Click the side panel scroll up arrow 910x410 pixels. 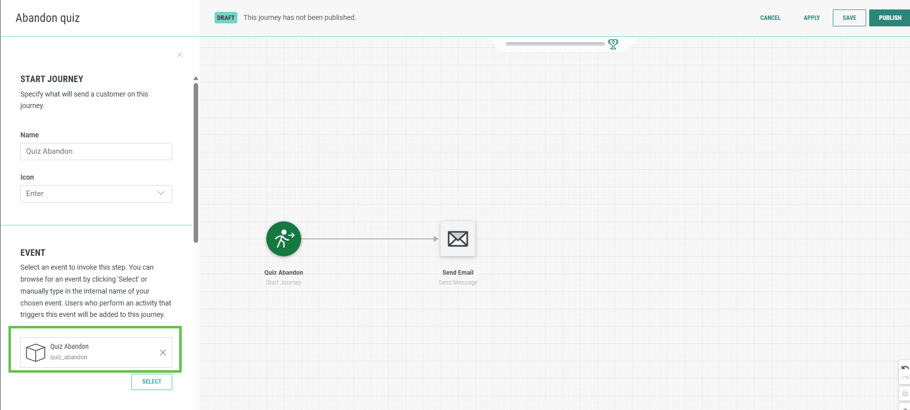pos(196,79)
